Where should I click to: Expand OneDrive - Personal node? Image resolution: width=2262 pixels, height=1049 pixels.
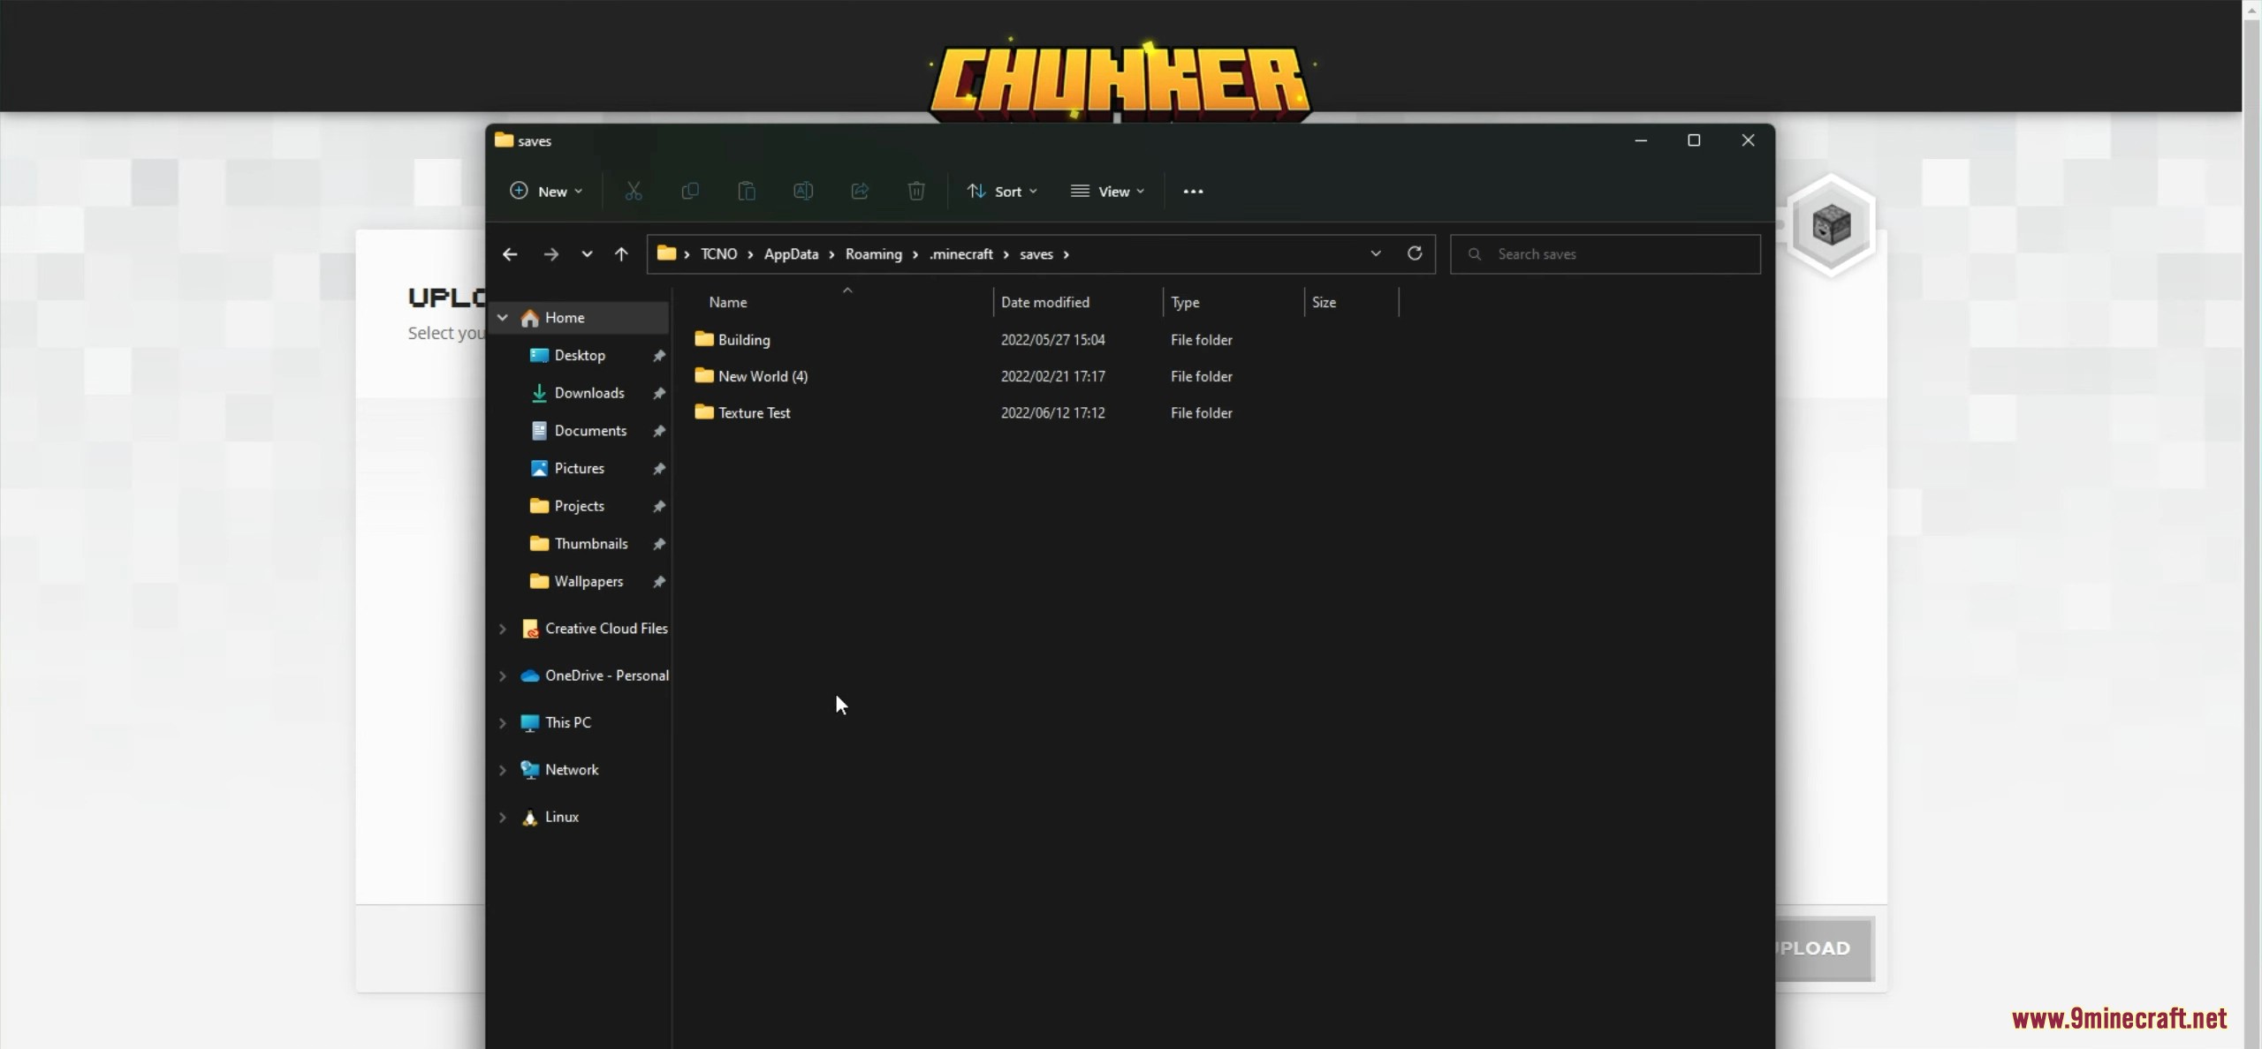503,675
